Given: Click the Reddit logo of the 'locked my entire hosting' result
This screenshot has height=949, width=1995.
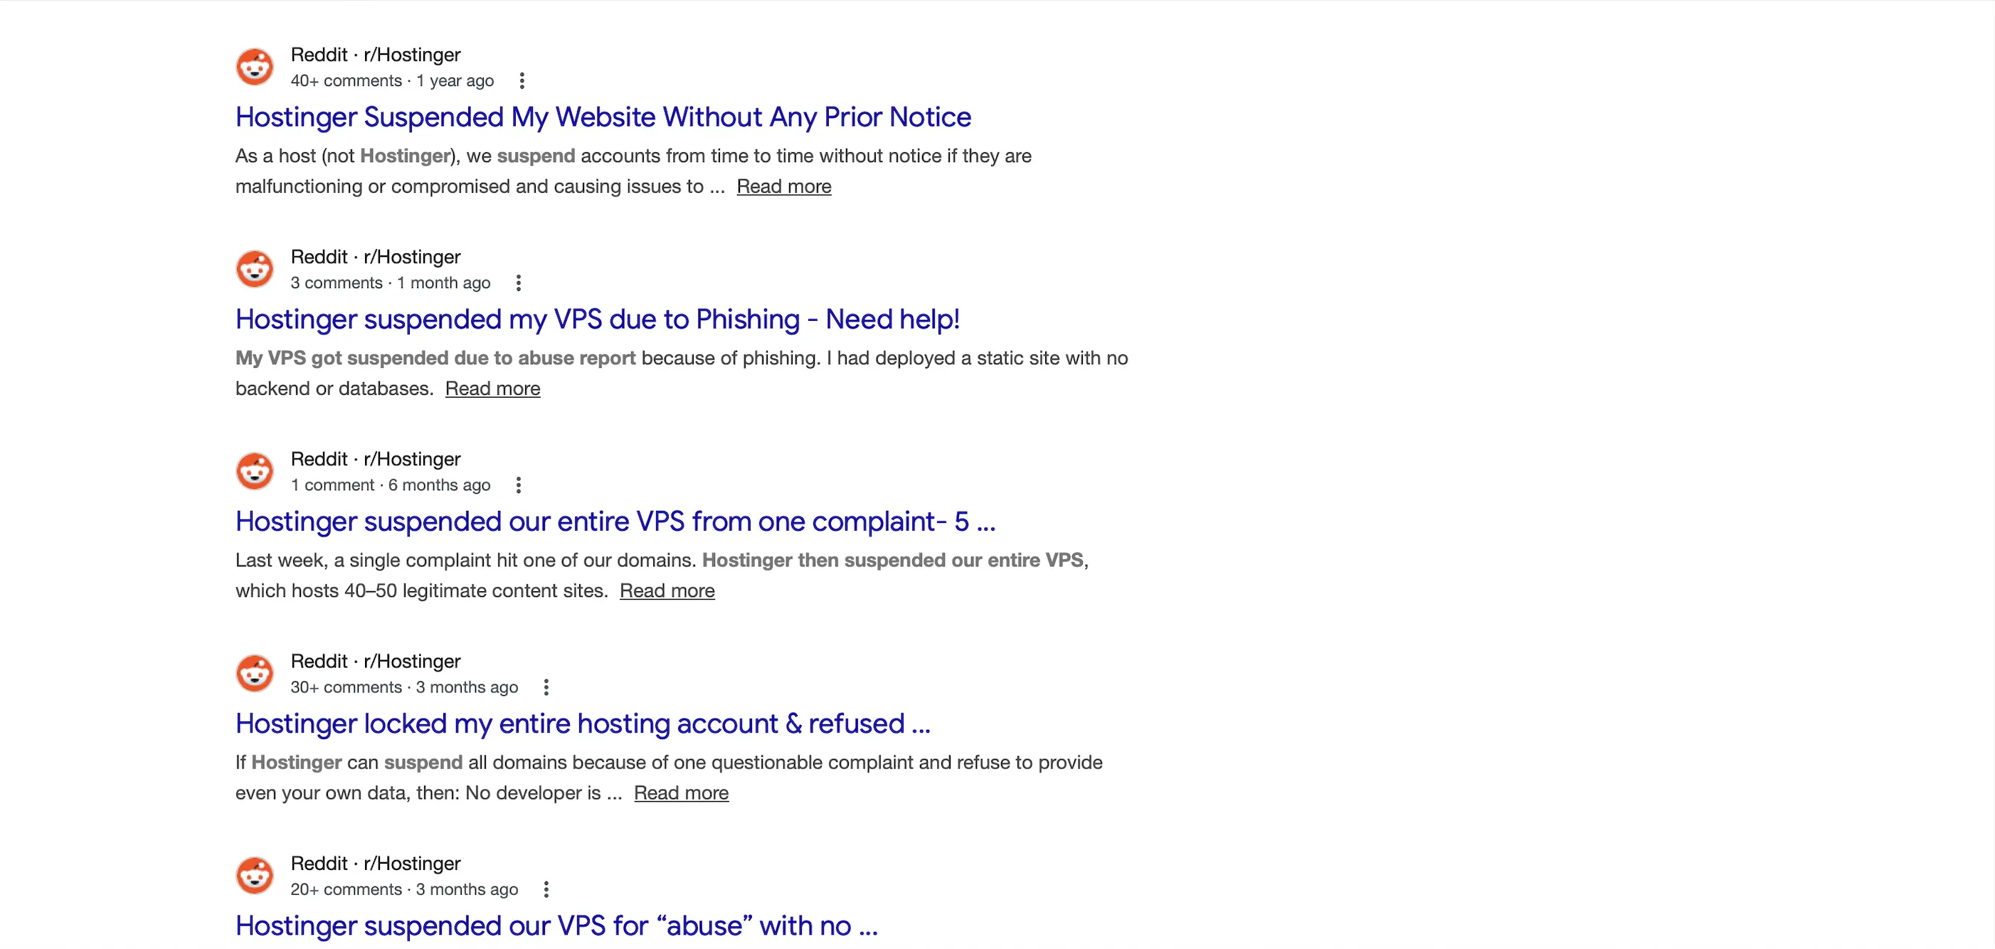Looking at the screenshot, I should pos(255,674).
